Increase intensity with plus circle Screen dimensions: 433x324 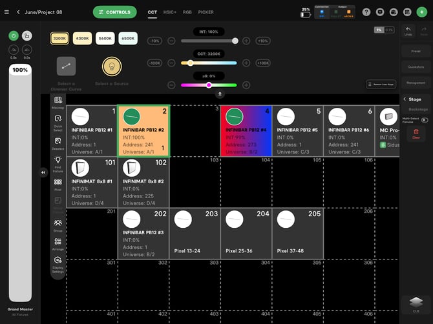[x=246, y=41]
